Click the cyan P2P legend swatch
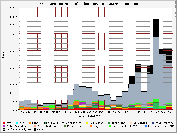The image size is (177, 133). click(17, 123)
